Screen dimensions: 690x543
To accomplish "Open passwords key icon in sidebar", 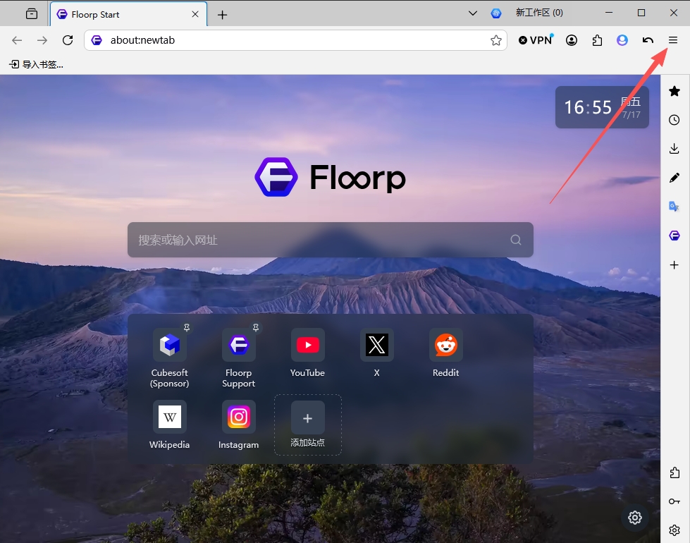I will (x=674, y=501).
